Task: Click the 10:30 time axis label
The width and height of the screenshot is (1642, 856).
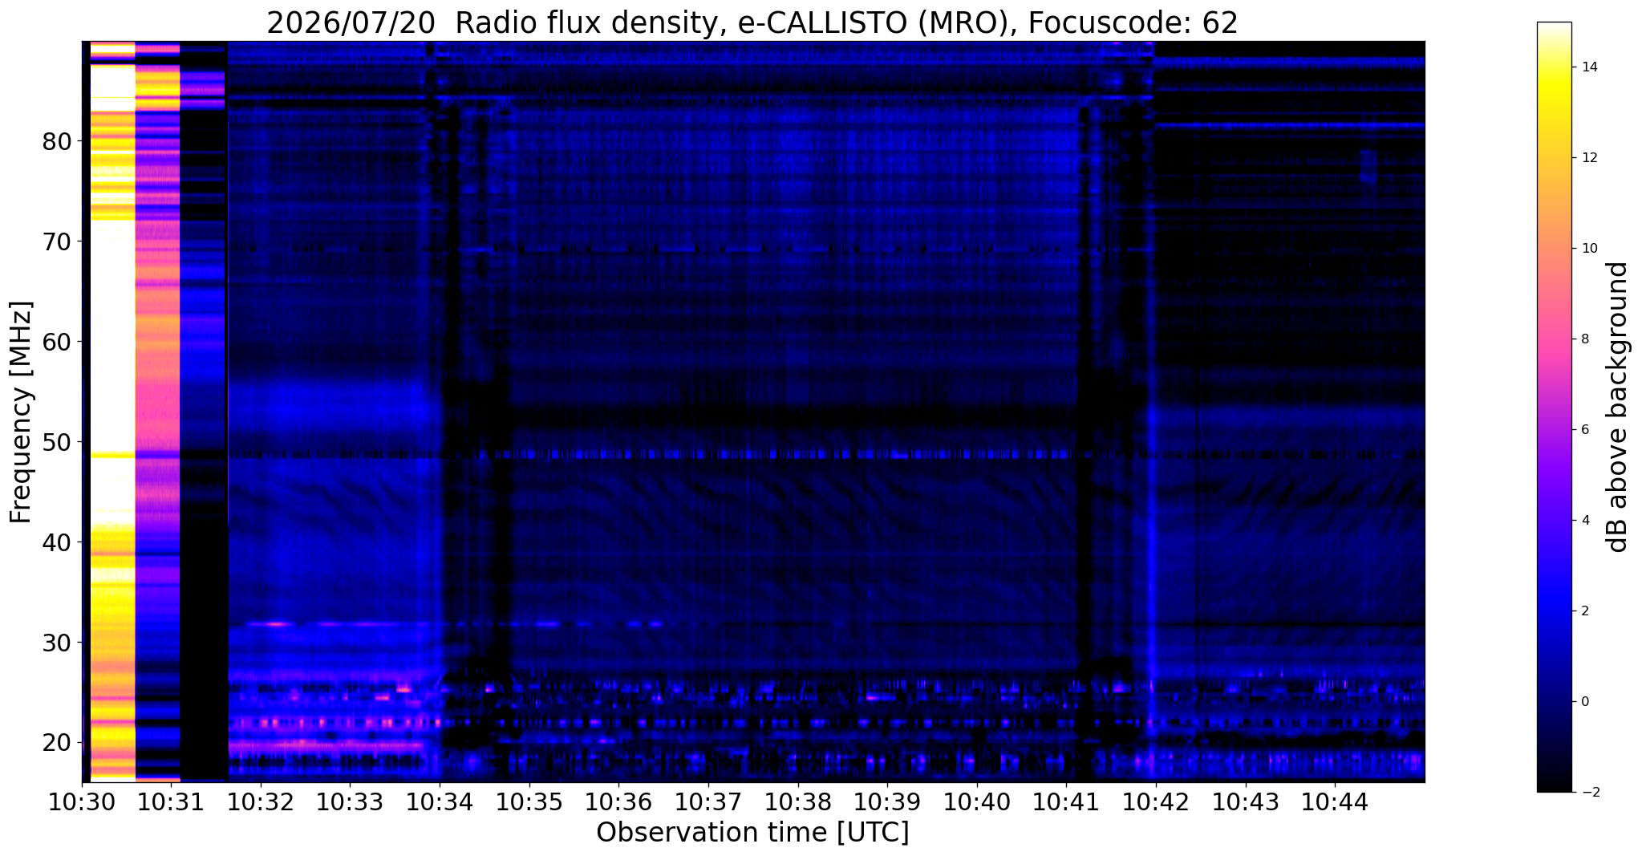Action: click(82, 801)
